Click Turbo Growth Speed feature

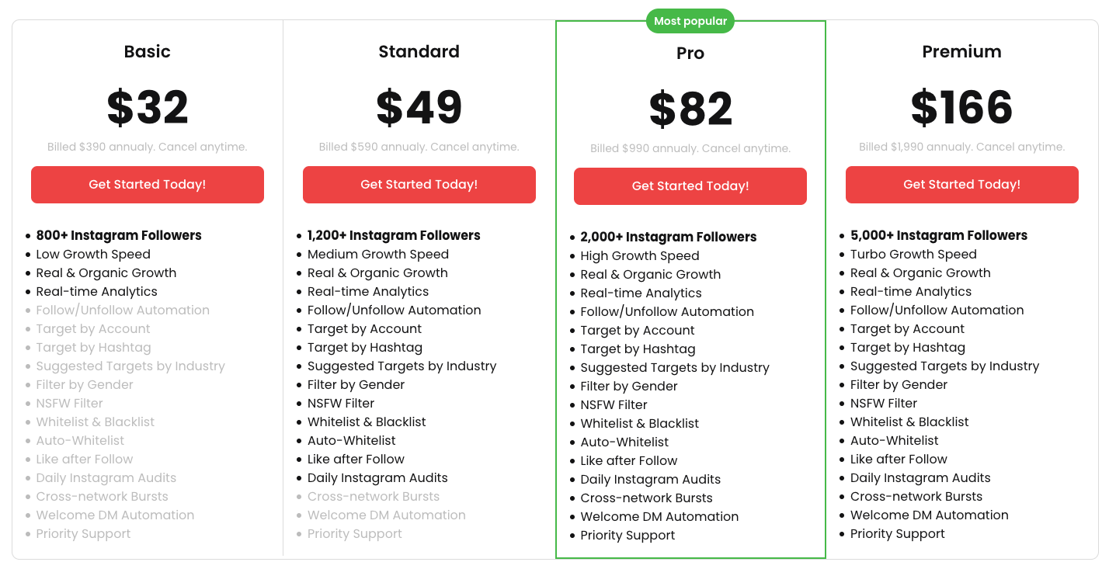[x=913, y=254]
